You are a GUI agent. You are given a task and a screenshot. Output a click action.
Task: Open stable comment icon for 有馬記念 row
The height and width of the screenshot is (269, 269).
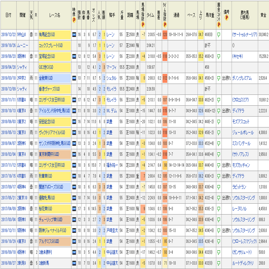218,35
